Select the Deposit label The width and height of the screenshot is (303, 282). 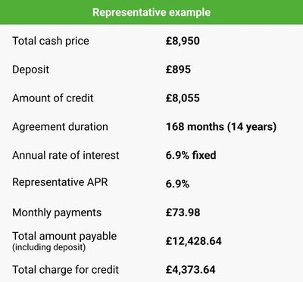30,70
